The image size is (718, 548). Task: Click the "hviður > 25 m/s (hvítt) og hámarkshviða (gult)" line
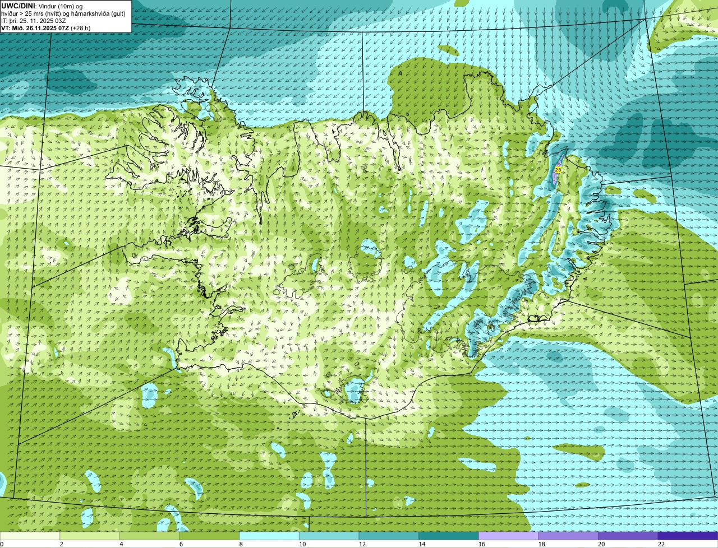click(x=63, y=13)
